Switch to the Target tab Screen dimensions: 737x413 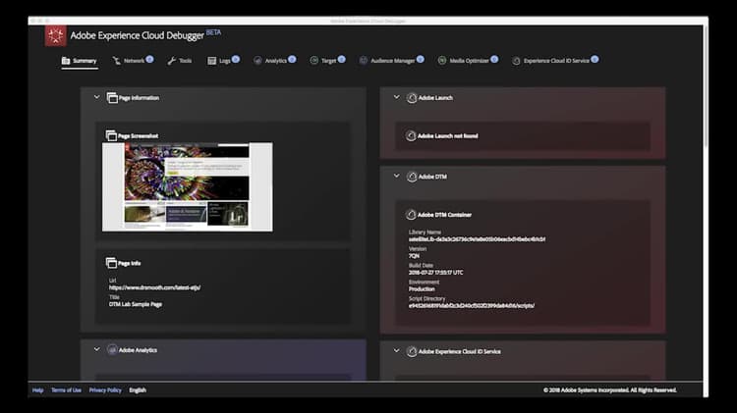tap(327, 61)
